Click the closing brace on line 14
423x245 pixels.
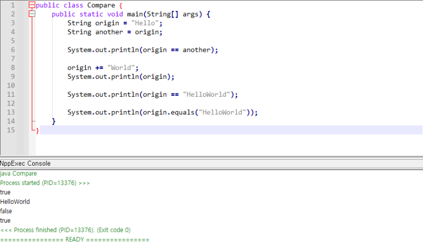[54, 121]
